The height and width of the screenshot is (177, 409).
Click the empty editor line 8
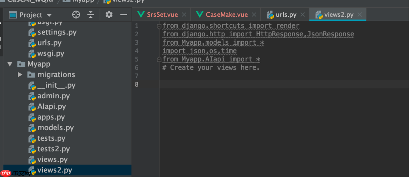tap(265, 84)
